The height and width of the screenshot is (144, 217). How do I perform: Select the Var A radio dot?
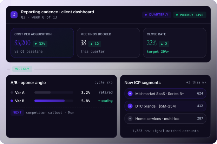point(12,93)
